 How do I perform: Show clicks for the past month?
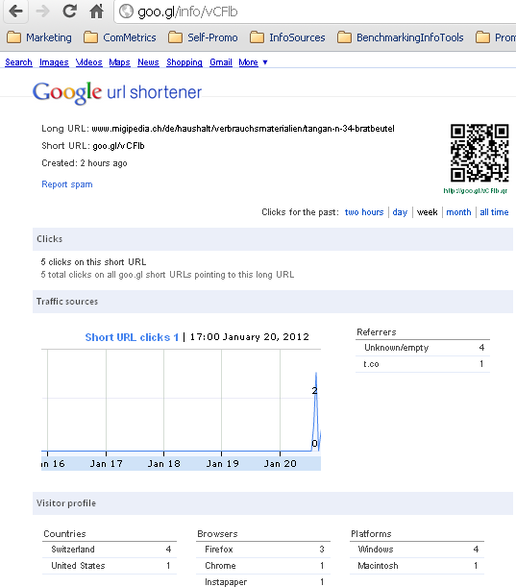click(x=458, y=212)
